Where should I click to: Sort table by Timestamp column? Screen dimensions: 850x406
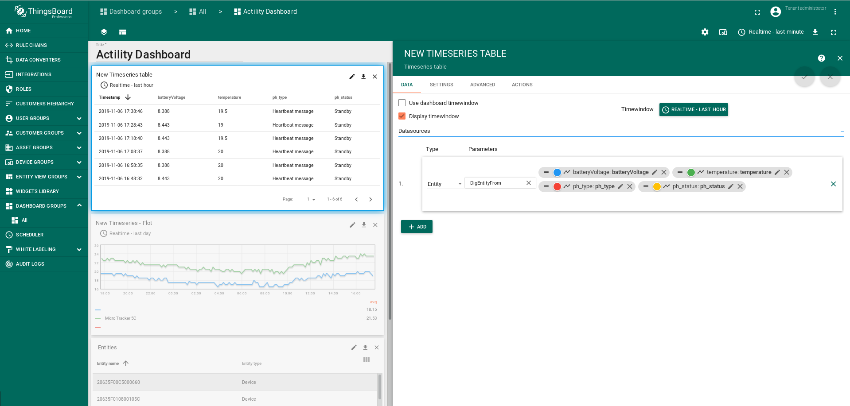coord(114,97)
